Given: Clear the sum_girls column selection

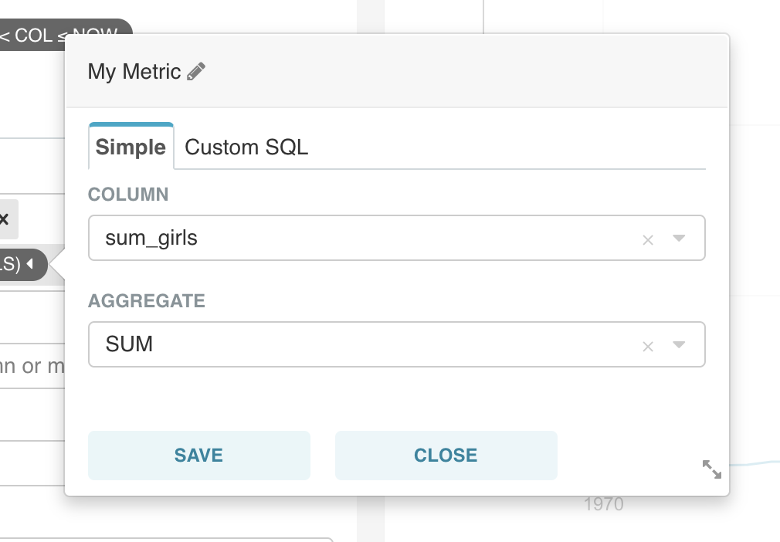Looking at the screenshot, I should [x=648, y=240].
